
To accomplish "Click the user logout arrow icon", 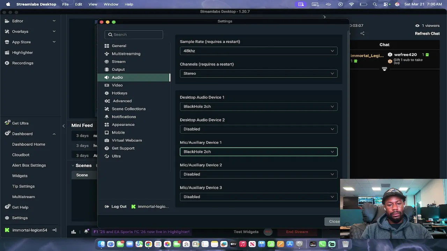I will click(54, 230).
